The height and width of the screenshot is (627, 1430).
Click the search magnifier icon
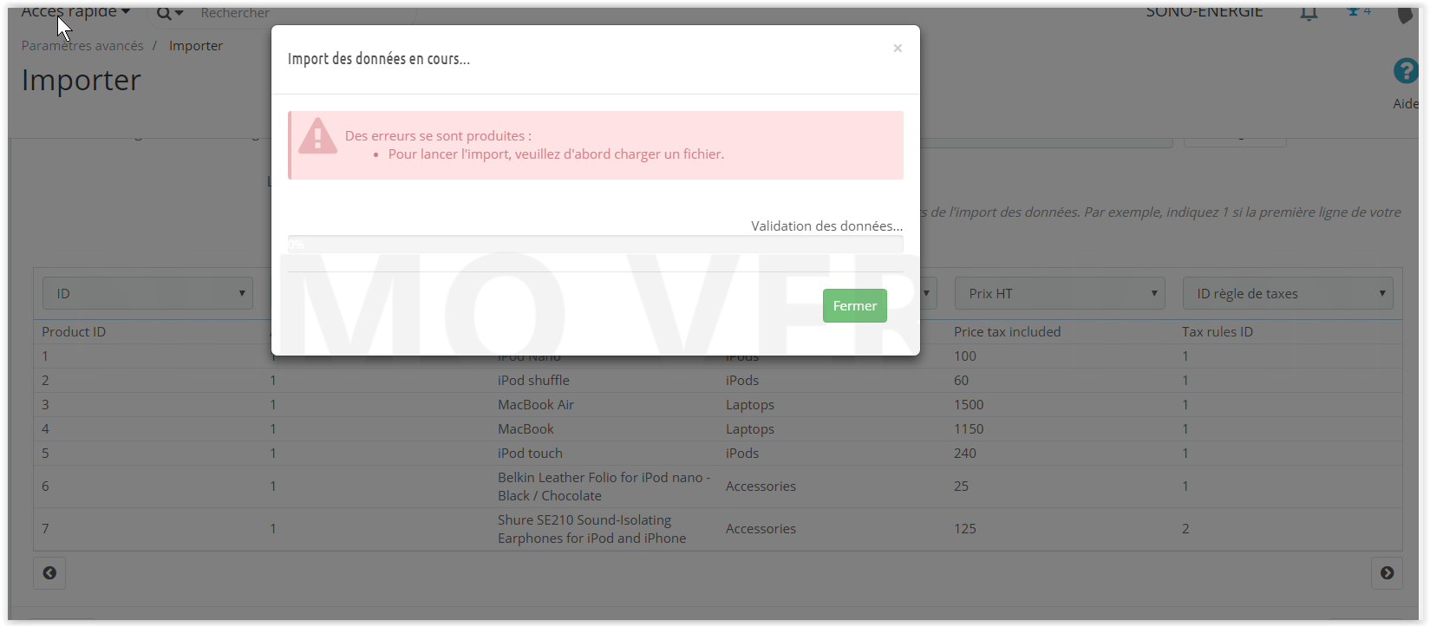163,13
